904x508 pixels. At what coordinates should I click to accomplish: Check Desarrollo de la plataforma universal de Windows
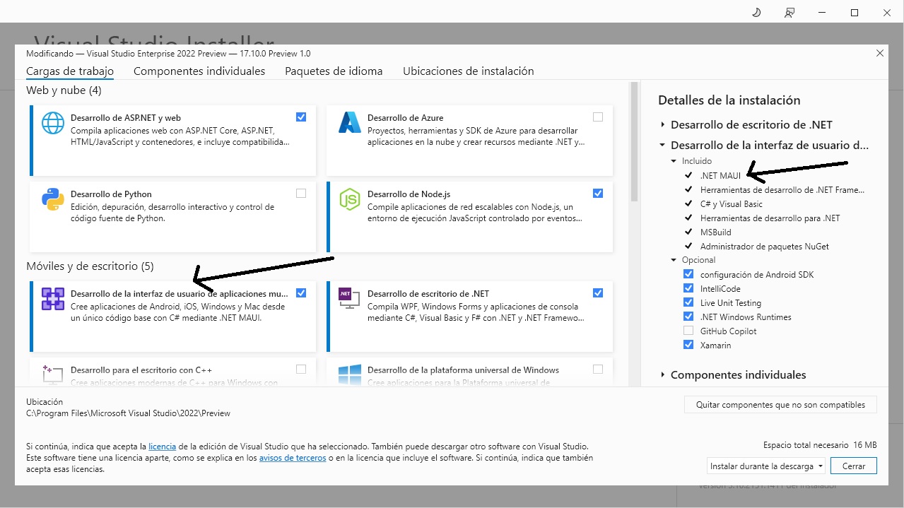tap(598, 370)
